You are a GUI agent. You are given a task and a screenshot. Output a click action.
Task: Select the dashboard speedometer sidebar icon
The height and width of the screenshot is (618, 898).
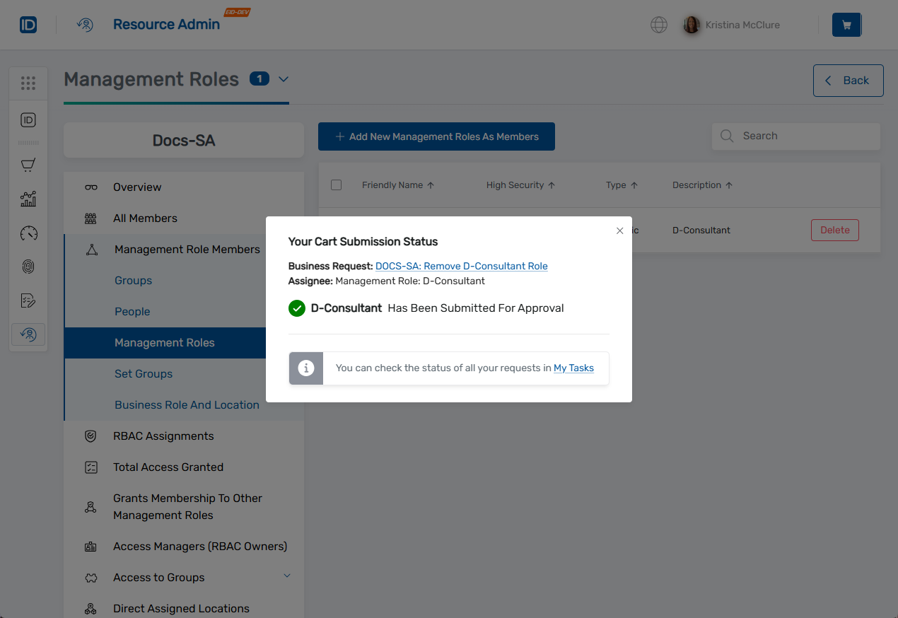pyautogui.click(x=28, y=233)
